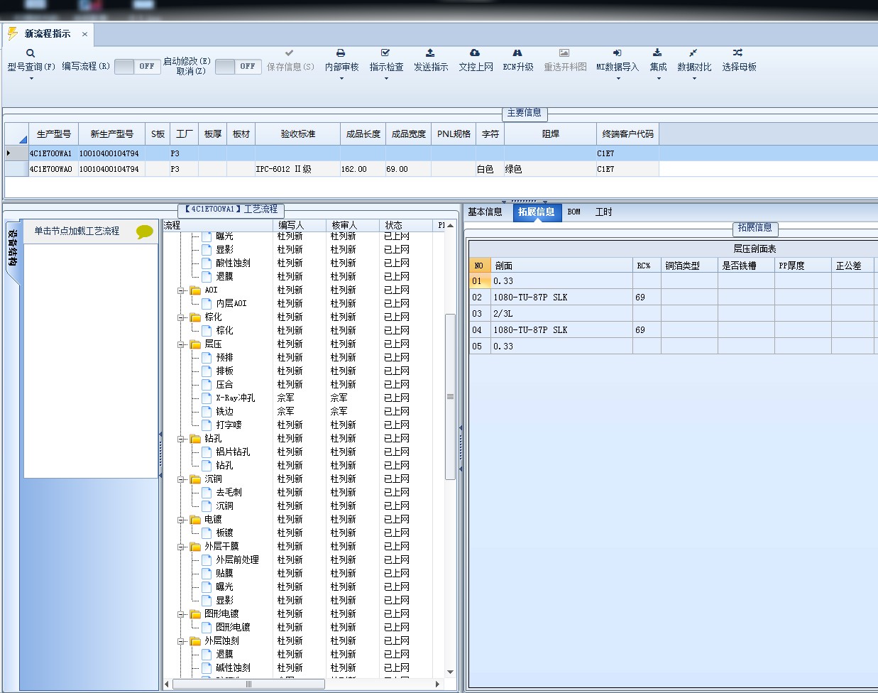This screenshot has height=693, width=878.
Task: Click the 保存信息 checkmark icon
Action: pyautogui.click(x=289, y=53)
